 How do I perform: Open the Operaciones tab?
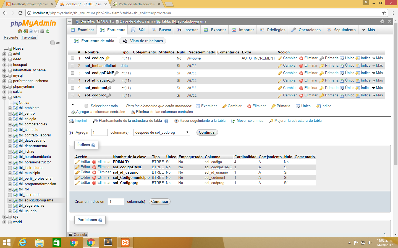306,30
